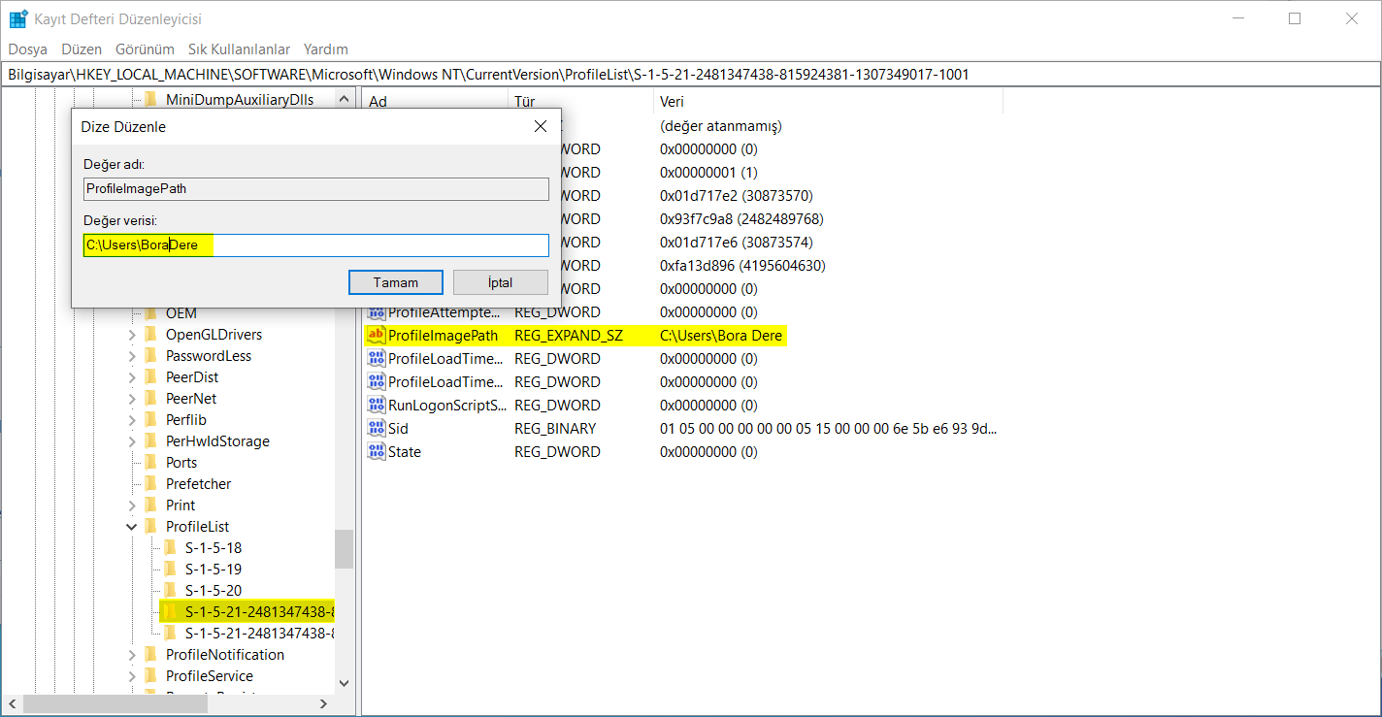
Task: Confirm the edit with Tamam
Action: pos(396,282)
